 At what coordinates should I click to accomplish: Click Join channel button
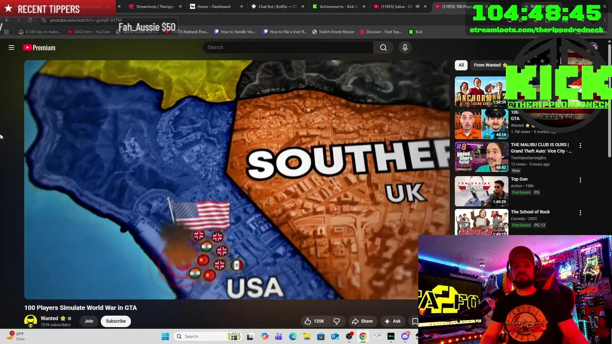click(x=89, y=321)
